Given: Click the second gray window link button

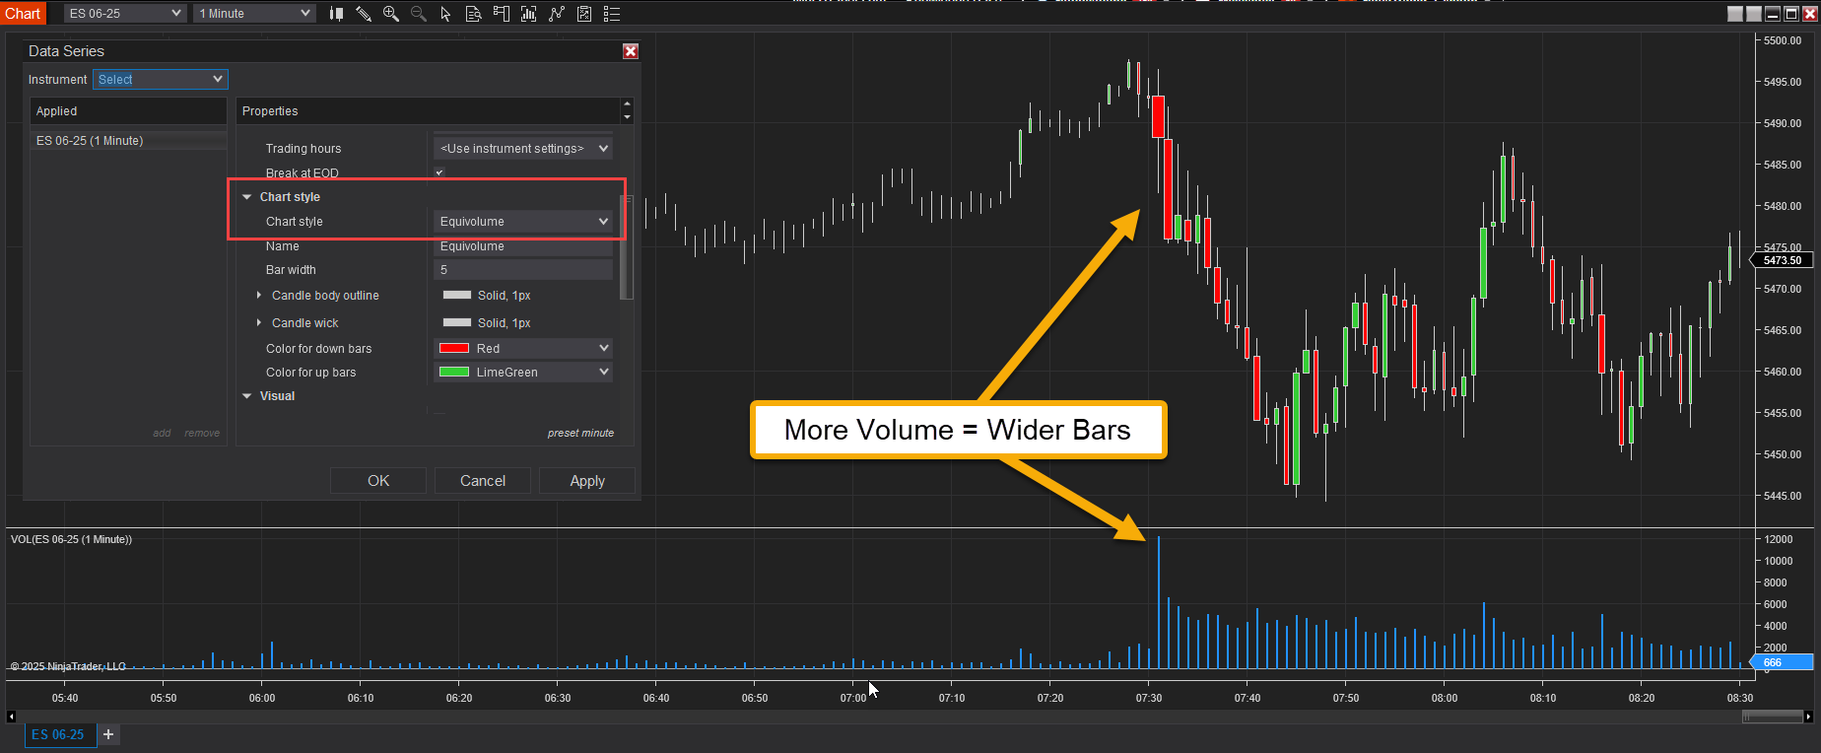Looking at the screenshot, I should point(1754,14).
